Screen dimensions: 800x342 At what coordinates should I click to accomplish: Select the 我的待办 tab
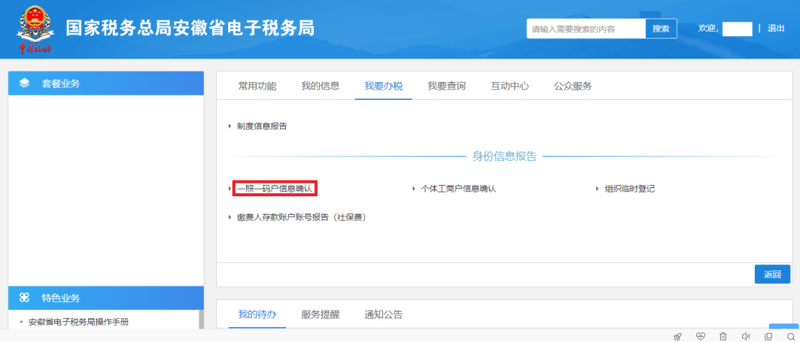pyautogui.click(x=257, y=315)
